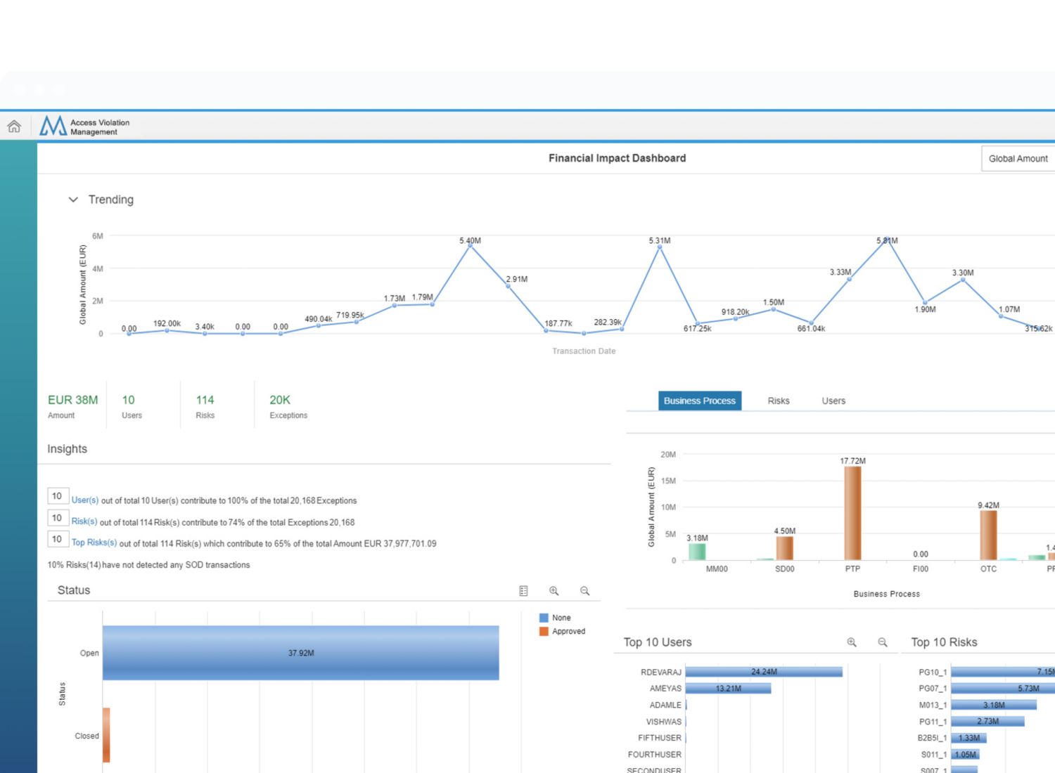Zoom out on the Status chart
Image resolution: width=1055 pixels, height=773 pixels.
click(584, 591)
